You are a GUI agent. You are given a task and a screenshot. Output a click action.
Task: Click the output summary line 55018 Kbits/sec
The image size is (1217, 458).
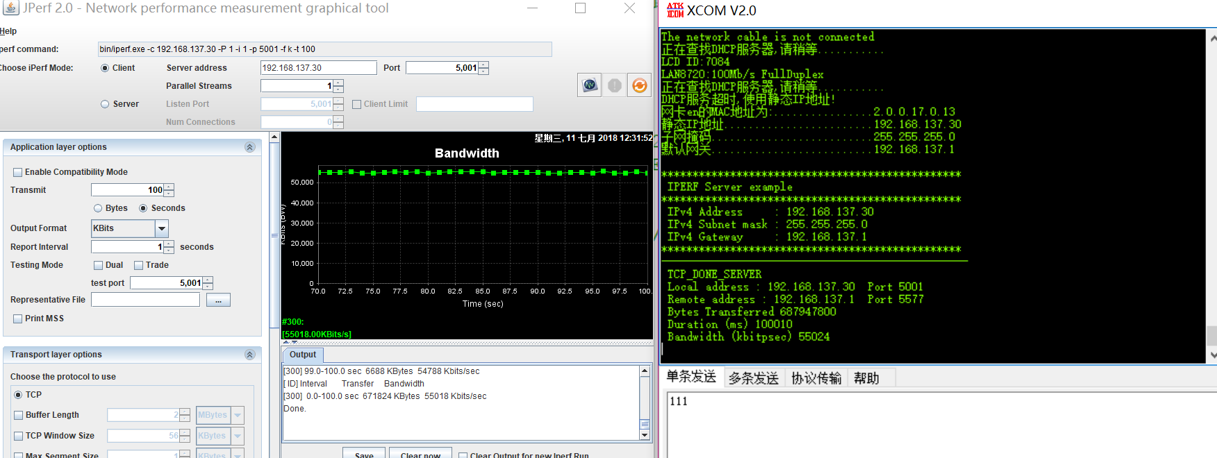385,396
